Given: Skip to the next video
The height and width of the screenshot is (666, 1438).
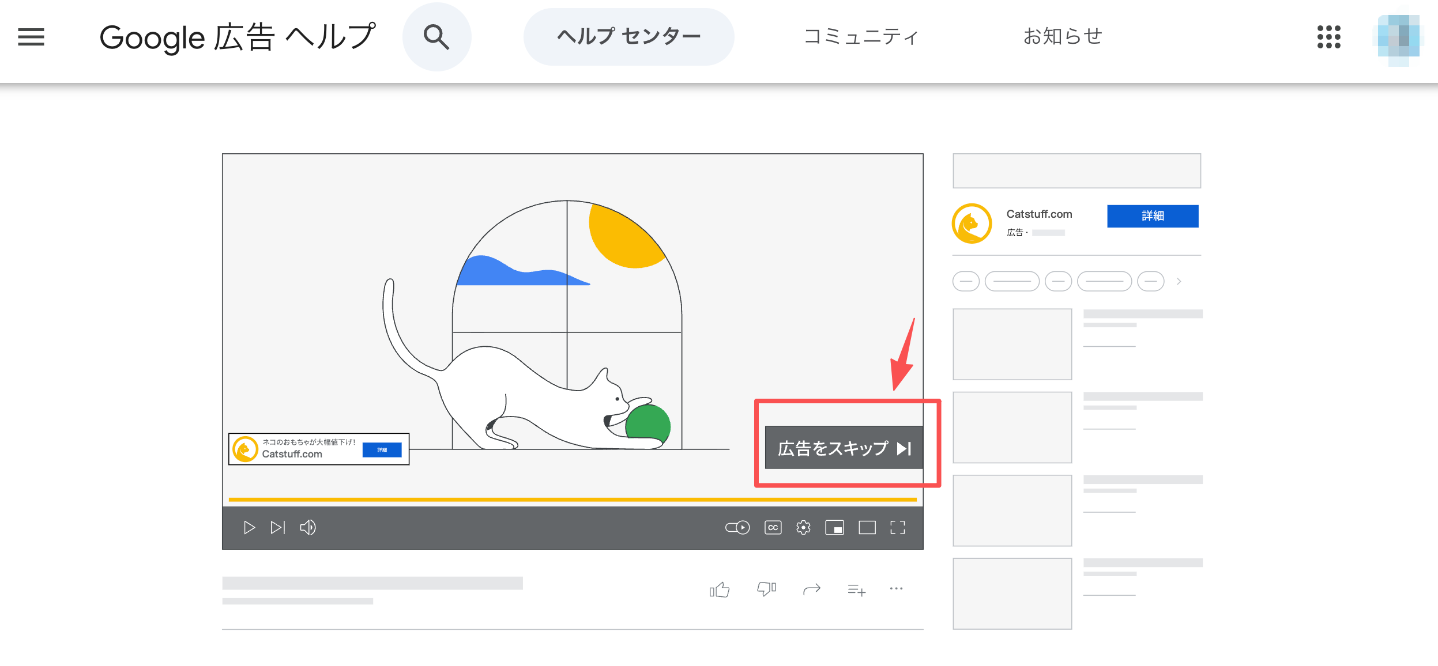Looking at the screenshot, I should [278, 528].
